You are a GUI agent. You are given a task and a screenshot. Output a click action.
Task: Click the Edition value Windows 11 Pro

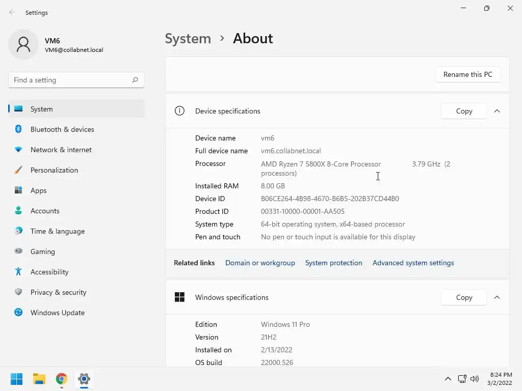coord(285,324)
